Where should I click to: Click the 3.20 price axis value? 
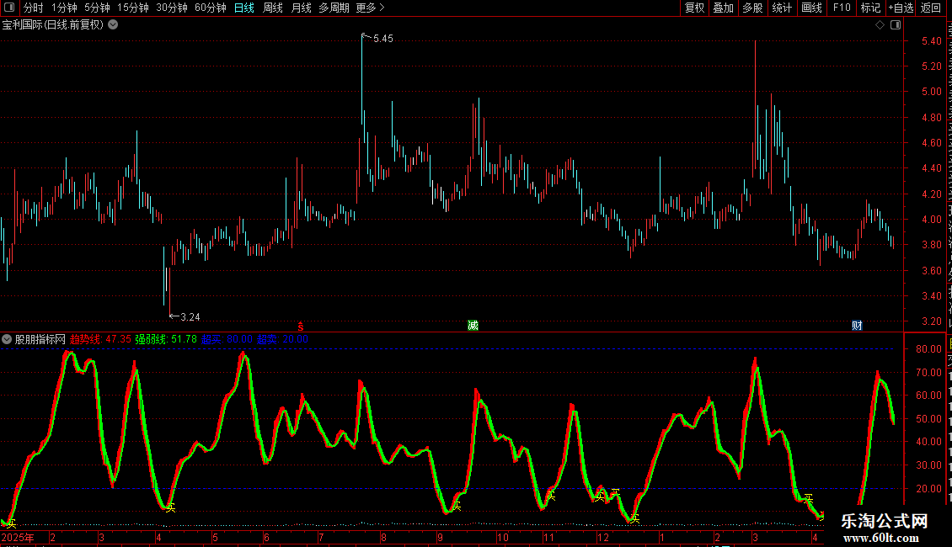point(931,321)
